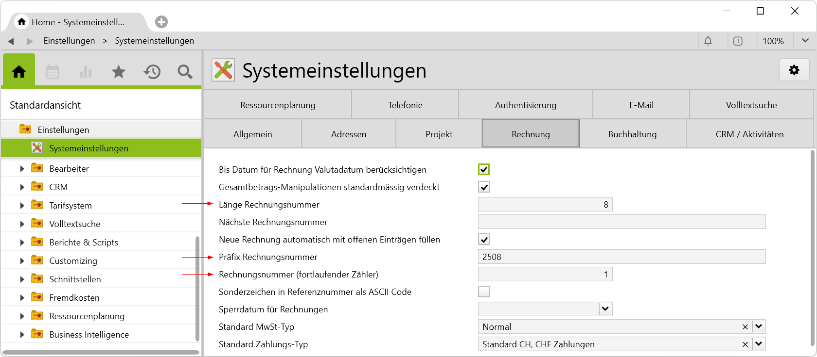Click the horizontal scrollbar under navigation tree

(x=101, y=353)
